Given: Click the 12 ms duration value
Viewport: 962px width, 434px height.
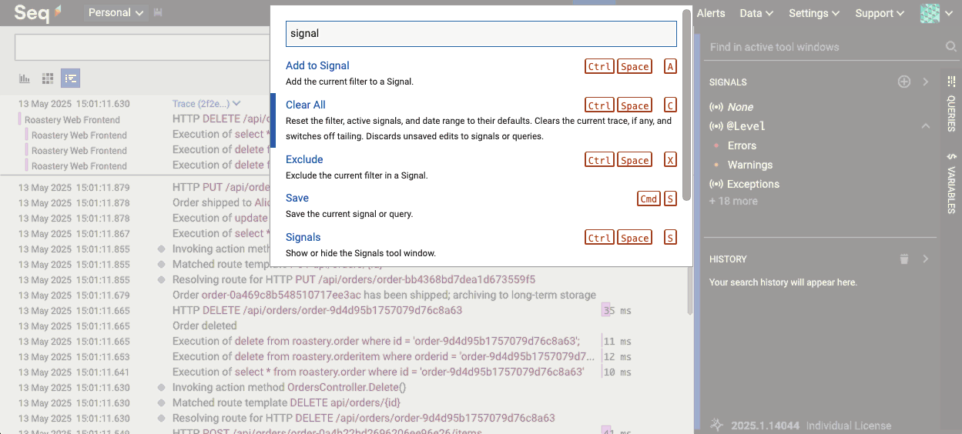Looking at the screenshot, I should click(x=618, y=357).
